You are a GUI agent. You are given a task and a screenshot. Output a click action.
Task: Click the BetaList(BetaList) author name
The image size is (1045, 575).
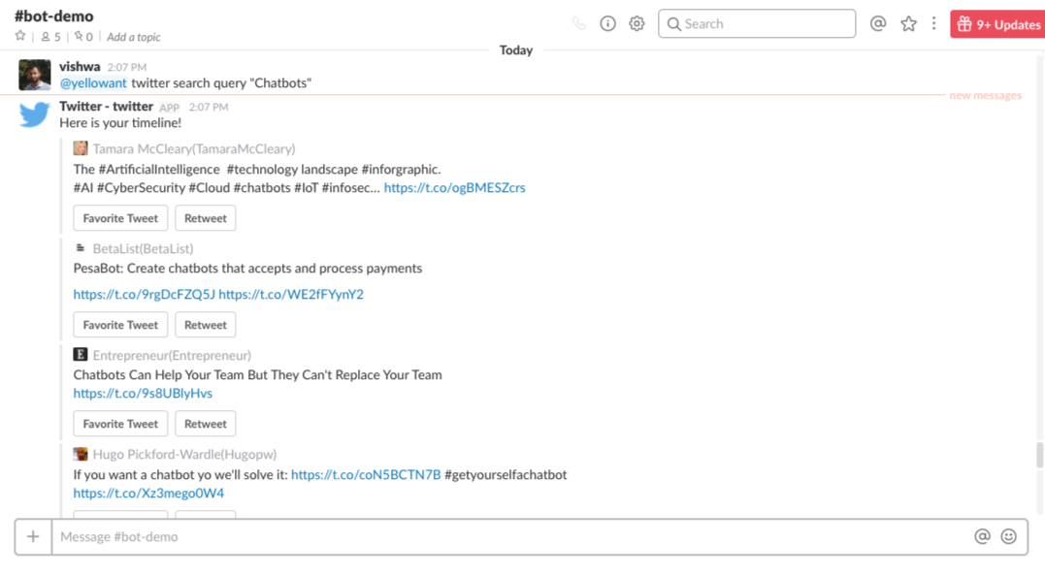click(x=144, y=249)
